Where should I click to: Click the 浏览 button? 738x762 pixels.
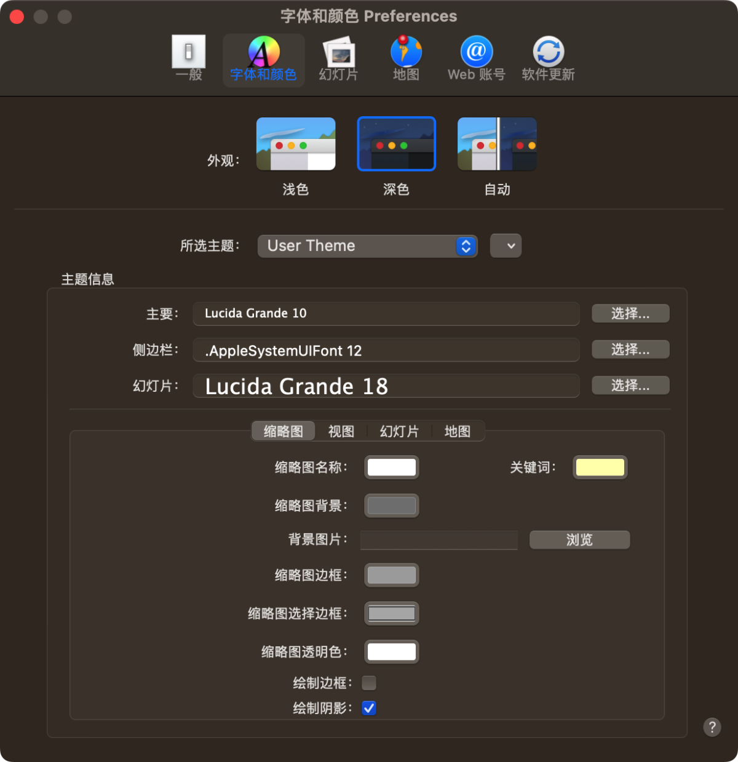pos(579,540)
